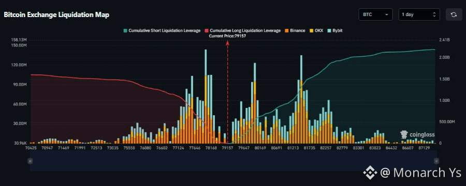The width and height of the screenshot is (466, 186).
Task: Click the 80169 x-axis price label
Action: [260, 147]
